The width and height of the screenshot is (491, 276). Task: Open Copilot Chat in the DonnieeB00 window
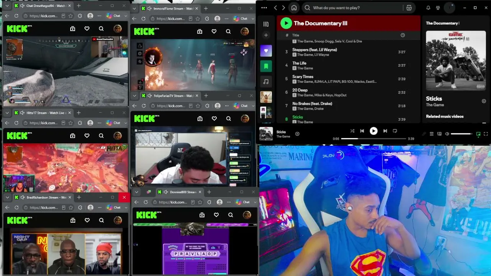click(243, 202)
